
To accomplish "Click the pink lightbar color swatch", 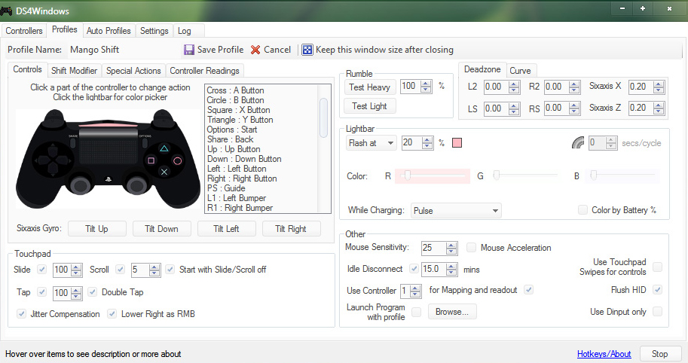I will pos(457,143).
